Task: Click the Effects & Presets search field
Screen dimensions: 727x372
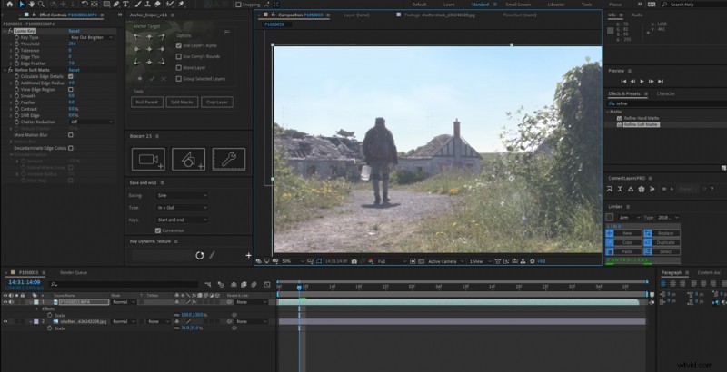Action: click(665, 103)
